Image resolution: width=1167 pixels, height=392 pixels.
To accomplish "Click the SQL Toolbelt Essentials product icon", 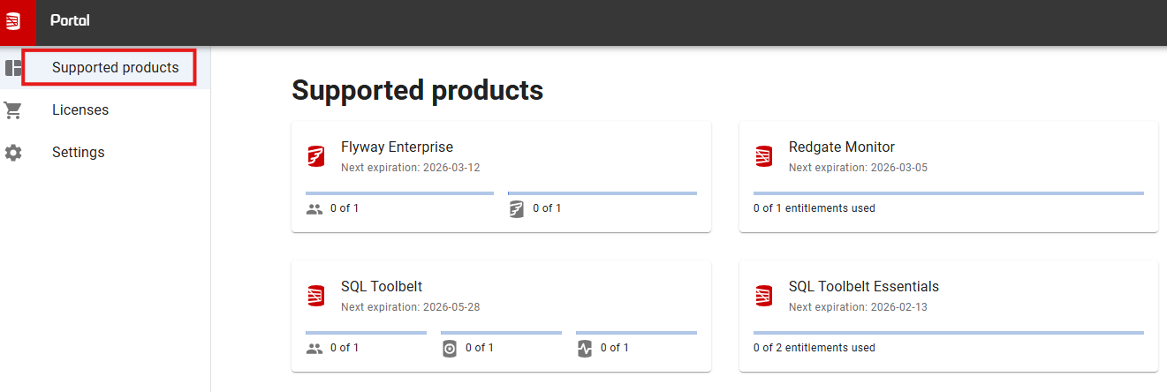I will tap(764, 296).
